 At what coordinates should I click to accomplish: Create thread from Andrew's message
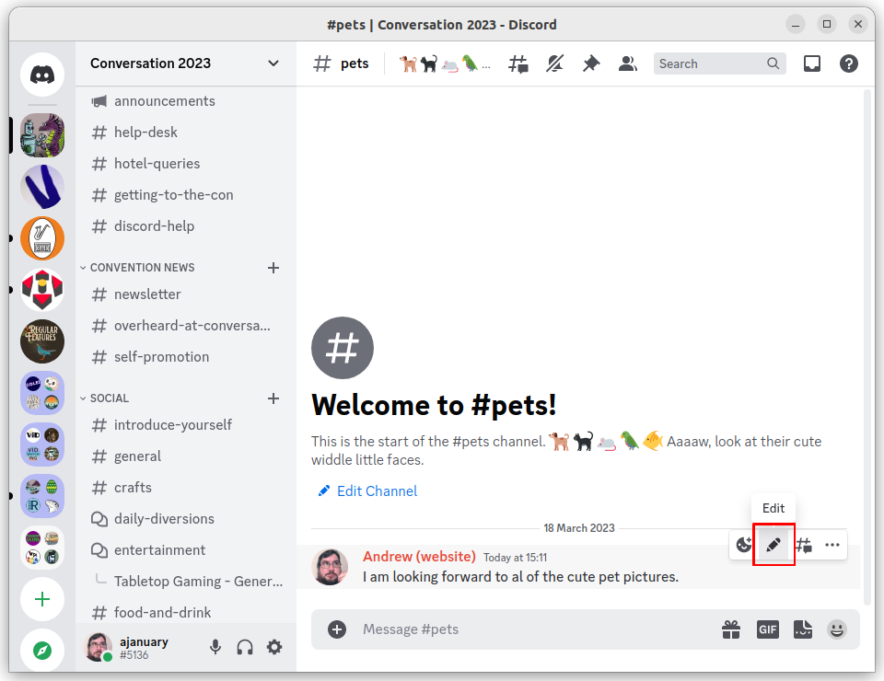[803, 545]
